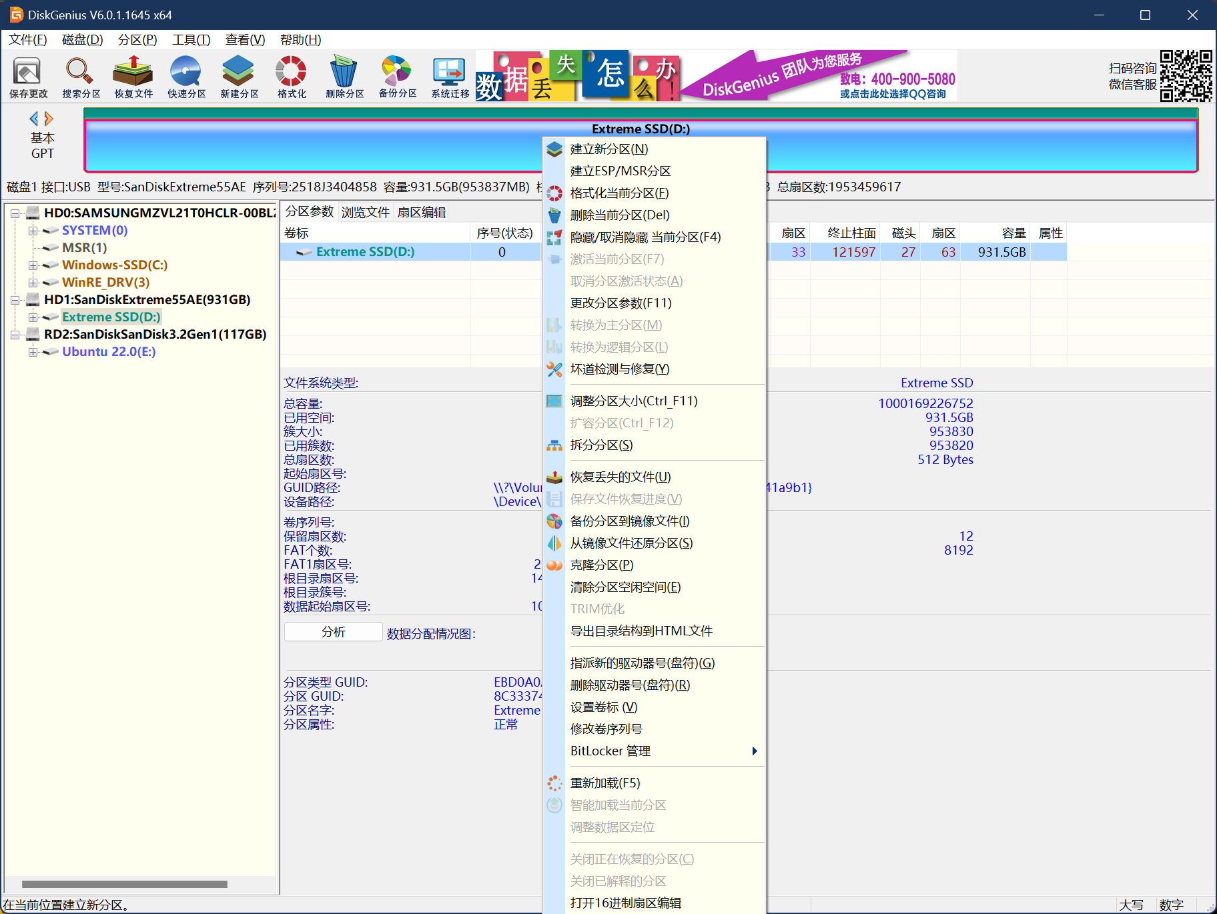This screenshot has height=914, width=1217.
Task: Choose 坏道检测与修复(Y) from context menu
Action: tap(655, 369)
